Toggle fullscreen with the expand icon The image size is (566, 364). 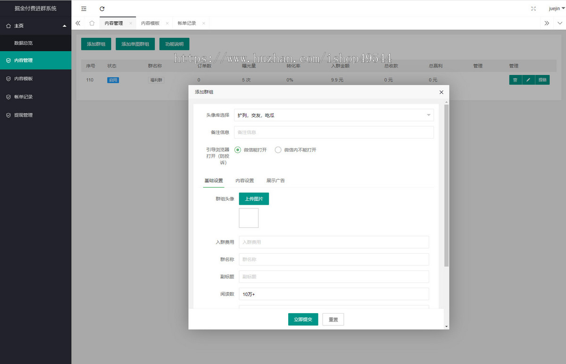tap(533, 8)
